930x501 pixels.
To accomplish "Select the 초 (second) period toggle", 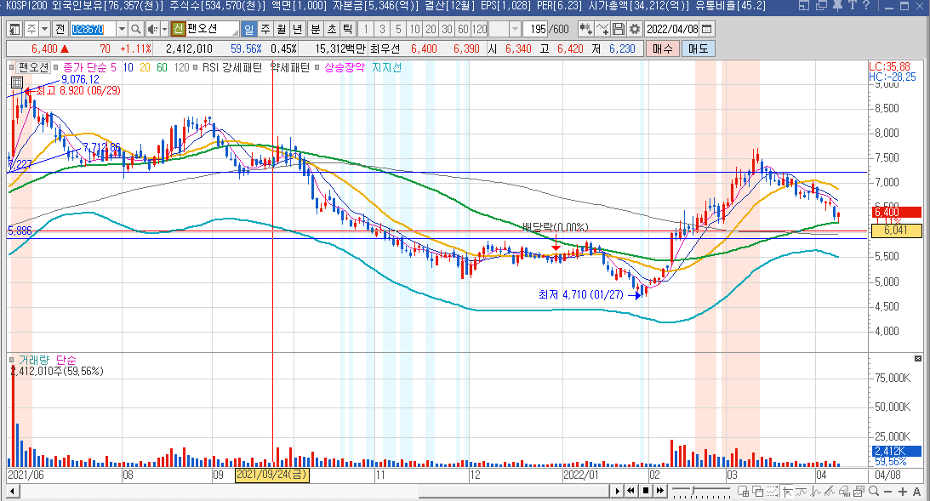I will [x=332, y=29].
